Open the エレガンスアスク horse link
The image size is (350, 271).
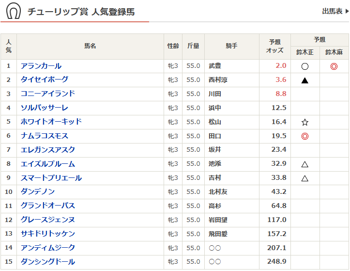click(48, 150)
